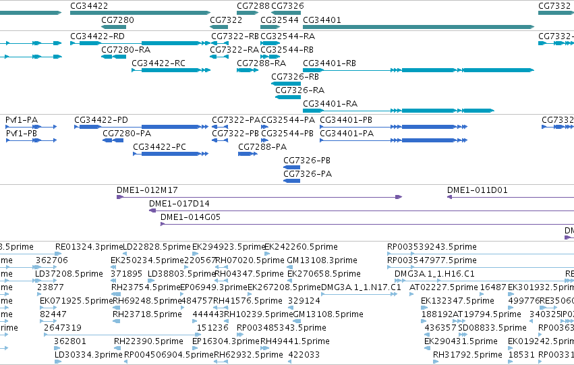Click EST GM13108.3prime
574x365 pixels.
tap(322, 260)
